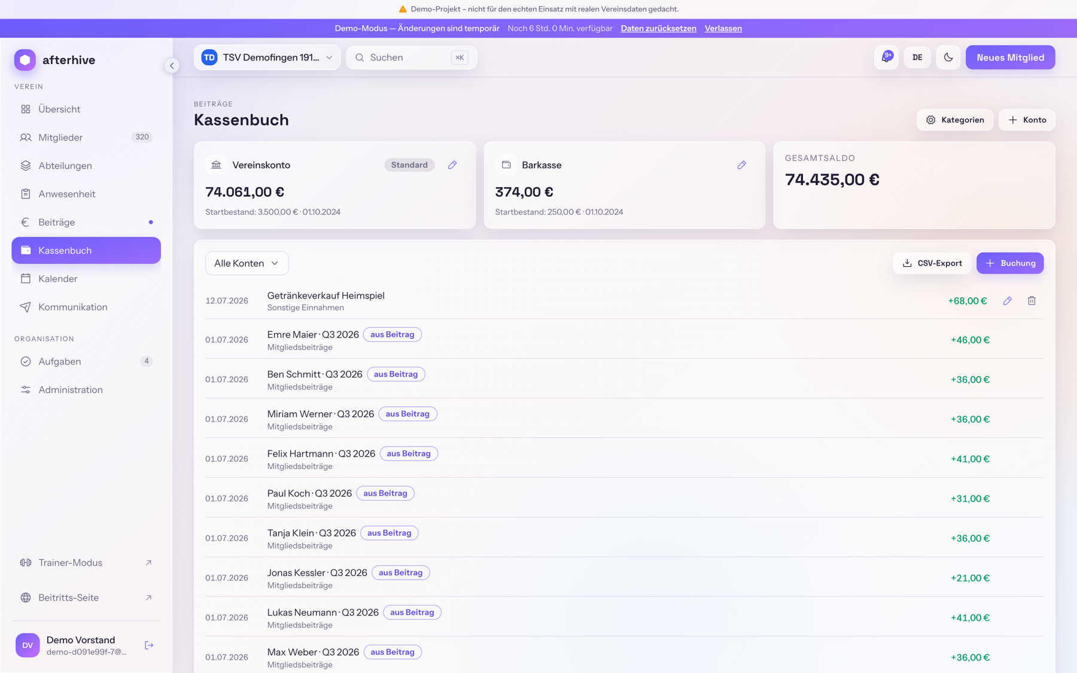Viewport: 1077px width, 673px height.
Task: Click aus Beitrag tag on Max Weber
Action: (x=392, y=652)
